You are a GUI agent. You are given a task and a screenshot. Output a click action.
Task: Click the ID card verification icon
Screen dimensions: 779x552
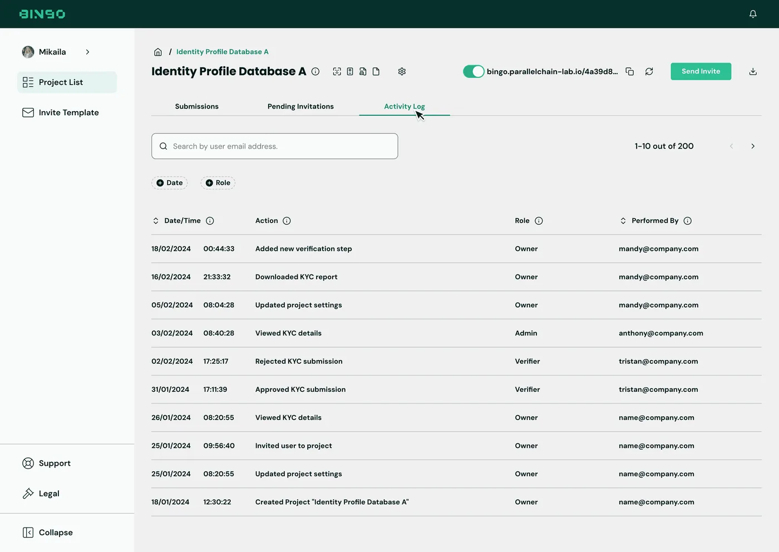pos(350,71)
